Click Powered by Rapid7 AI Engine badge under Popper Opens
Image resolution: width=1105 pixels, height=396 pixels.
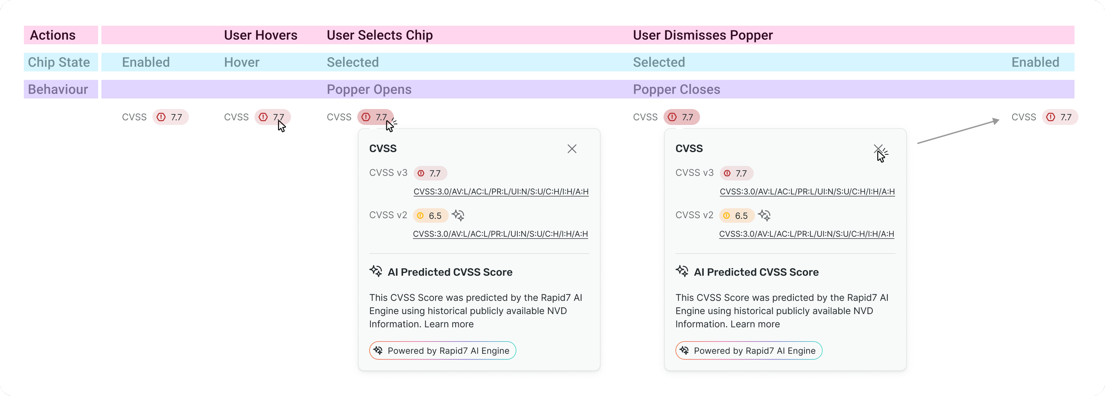pos(442,351)
